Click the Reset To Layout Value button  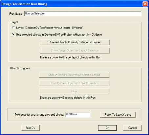point(118,115)
